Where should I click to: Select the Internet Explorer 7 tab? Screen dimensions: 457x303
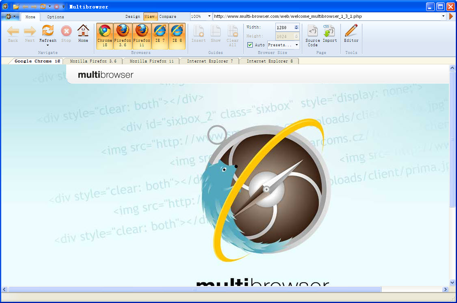pyautogui.click(x=210, y=61)
